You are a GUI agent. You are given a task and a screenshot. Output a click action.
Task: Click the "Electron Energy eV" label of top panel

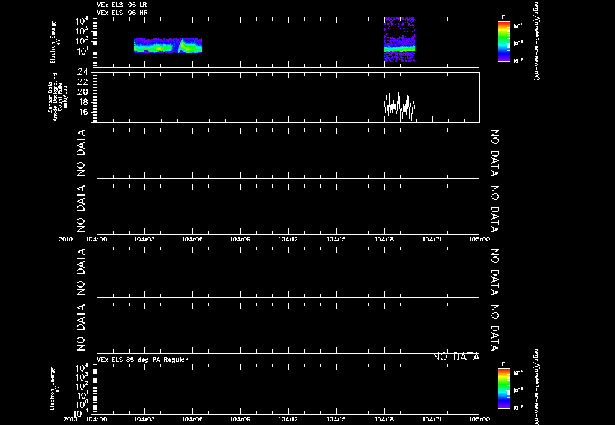click(x=55, y=42)
